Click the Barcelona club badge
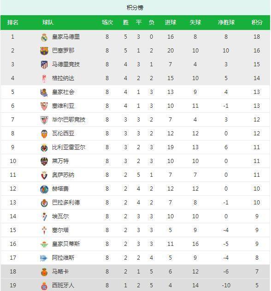 pyautogui.click(x=44, y=51)
